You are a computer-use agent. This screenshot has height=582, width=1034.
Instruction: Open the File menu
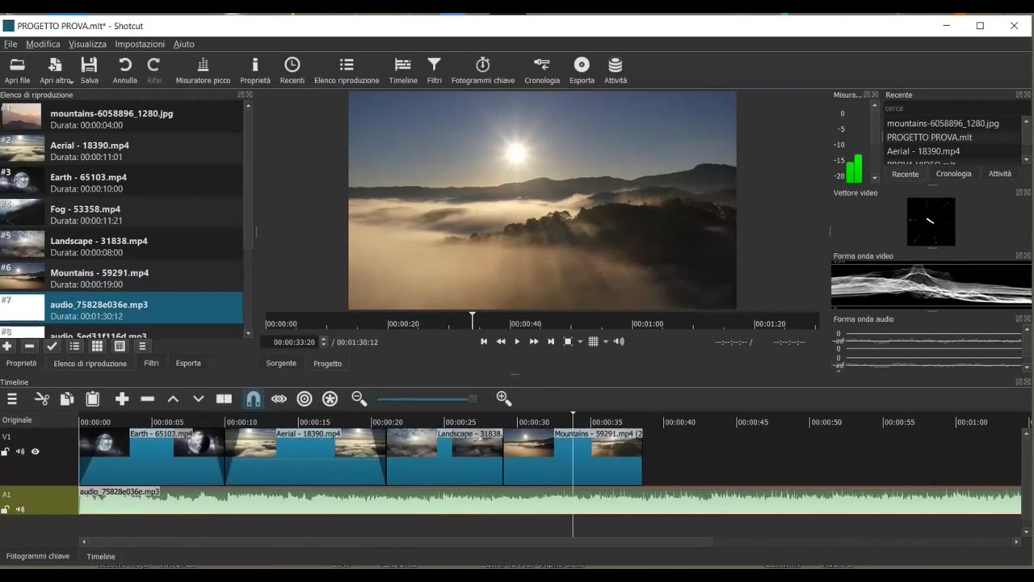(11, 44)
